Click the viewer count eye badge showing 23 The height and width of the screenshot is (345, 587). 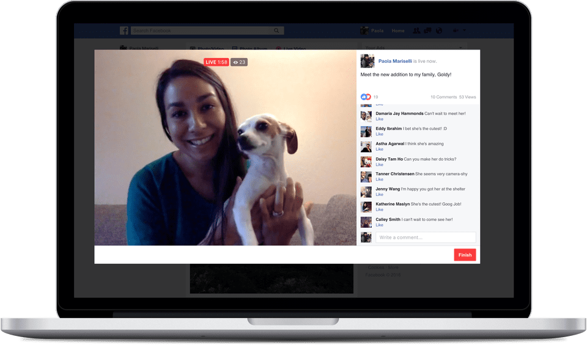pos(239,62)
